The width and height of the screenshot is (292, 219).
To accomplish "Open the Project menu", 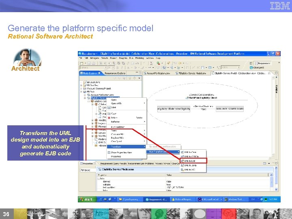I will click(x=114, y=58).
